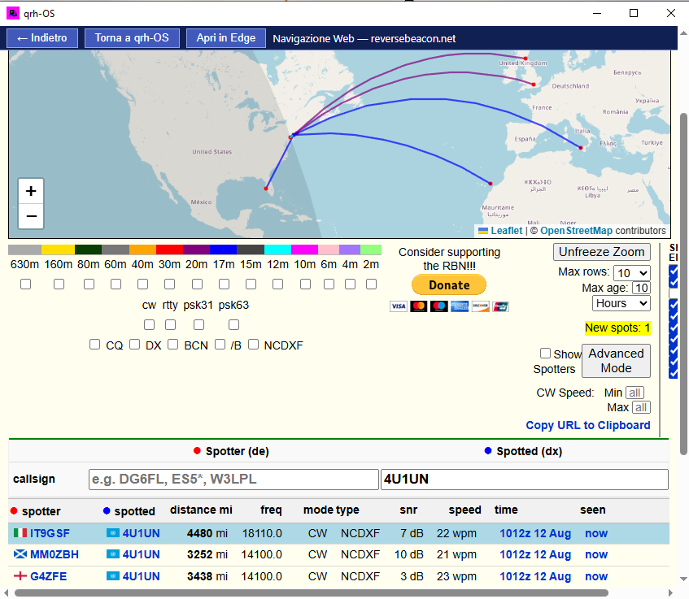Click the UN flag in the G4ZFE row
This screenshot has height=599, width=689.
point(113,575)
